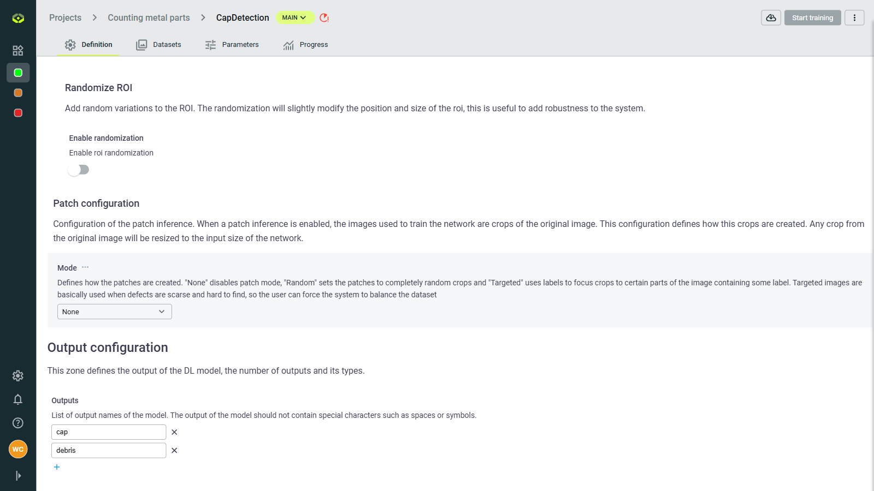Click the Start training button
Viewport: 874px width, 491px height.
(812, 17)
